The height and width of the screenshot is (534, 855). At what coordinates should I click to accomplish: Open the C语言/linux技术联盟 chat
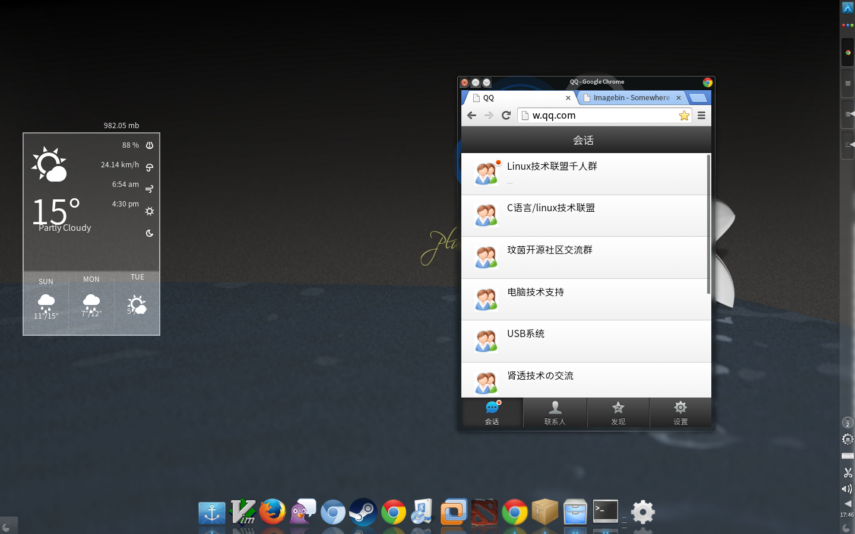point(585,216)
